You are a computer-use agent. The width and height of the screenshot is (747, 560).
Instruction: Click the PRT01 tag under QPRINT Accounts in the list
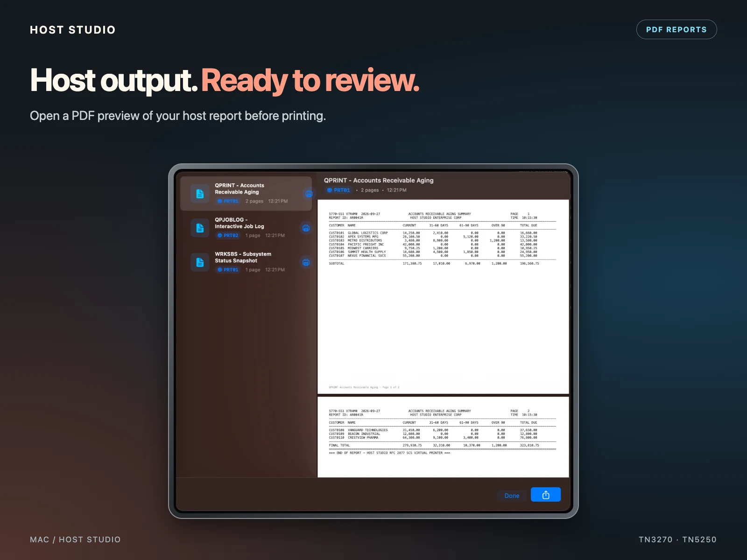228,201
